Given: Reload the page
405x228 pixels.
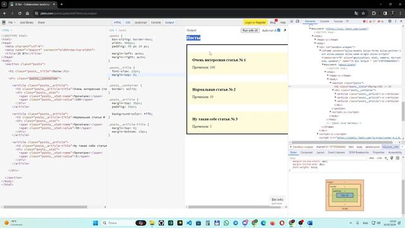Looking at the screenshot, I should (20, 13).
